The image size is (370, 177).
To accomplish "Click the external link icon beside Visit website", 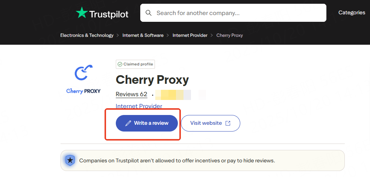I will [x=228, y=123].
